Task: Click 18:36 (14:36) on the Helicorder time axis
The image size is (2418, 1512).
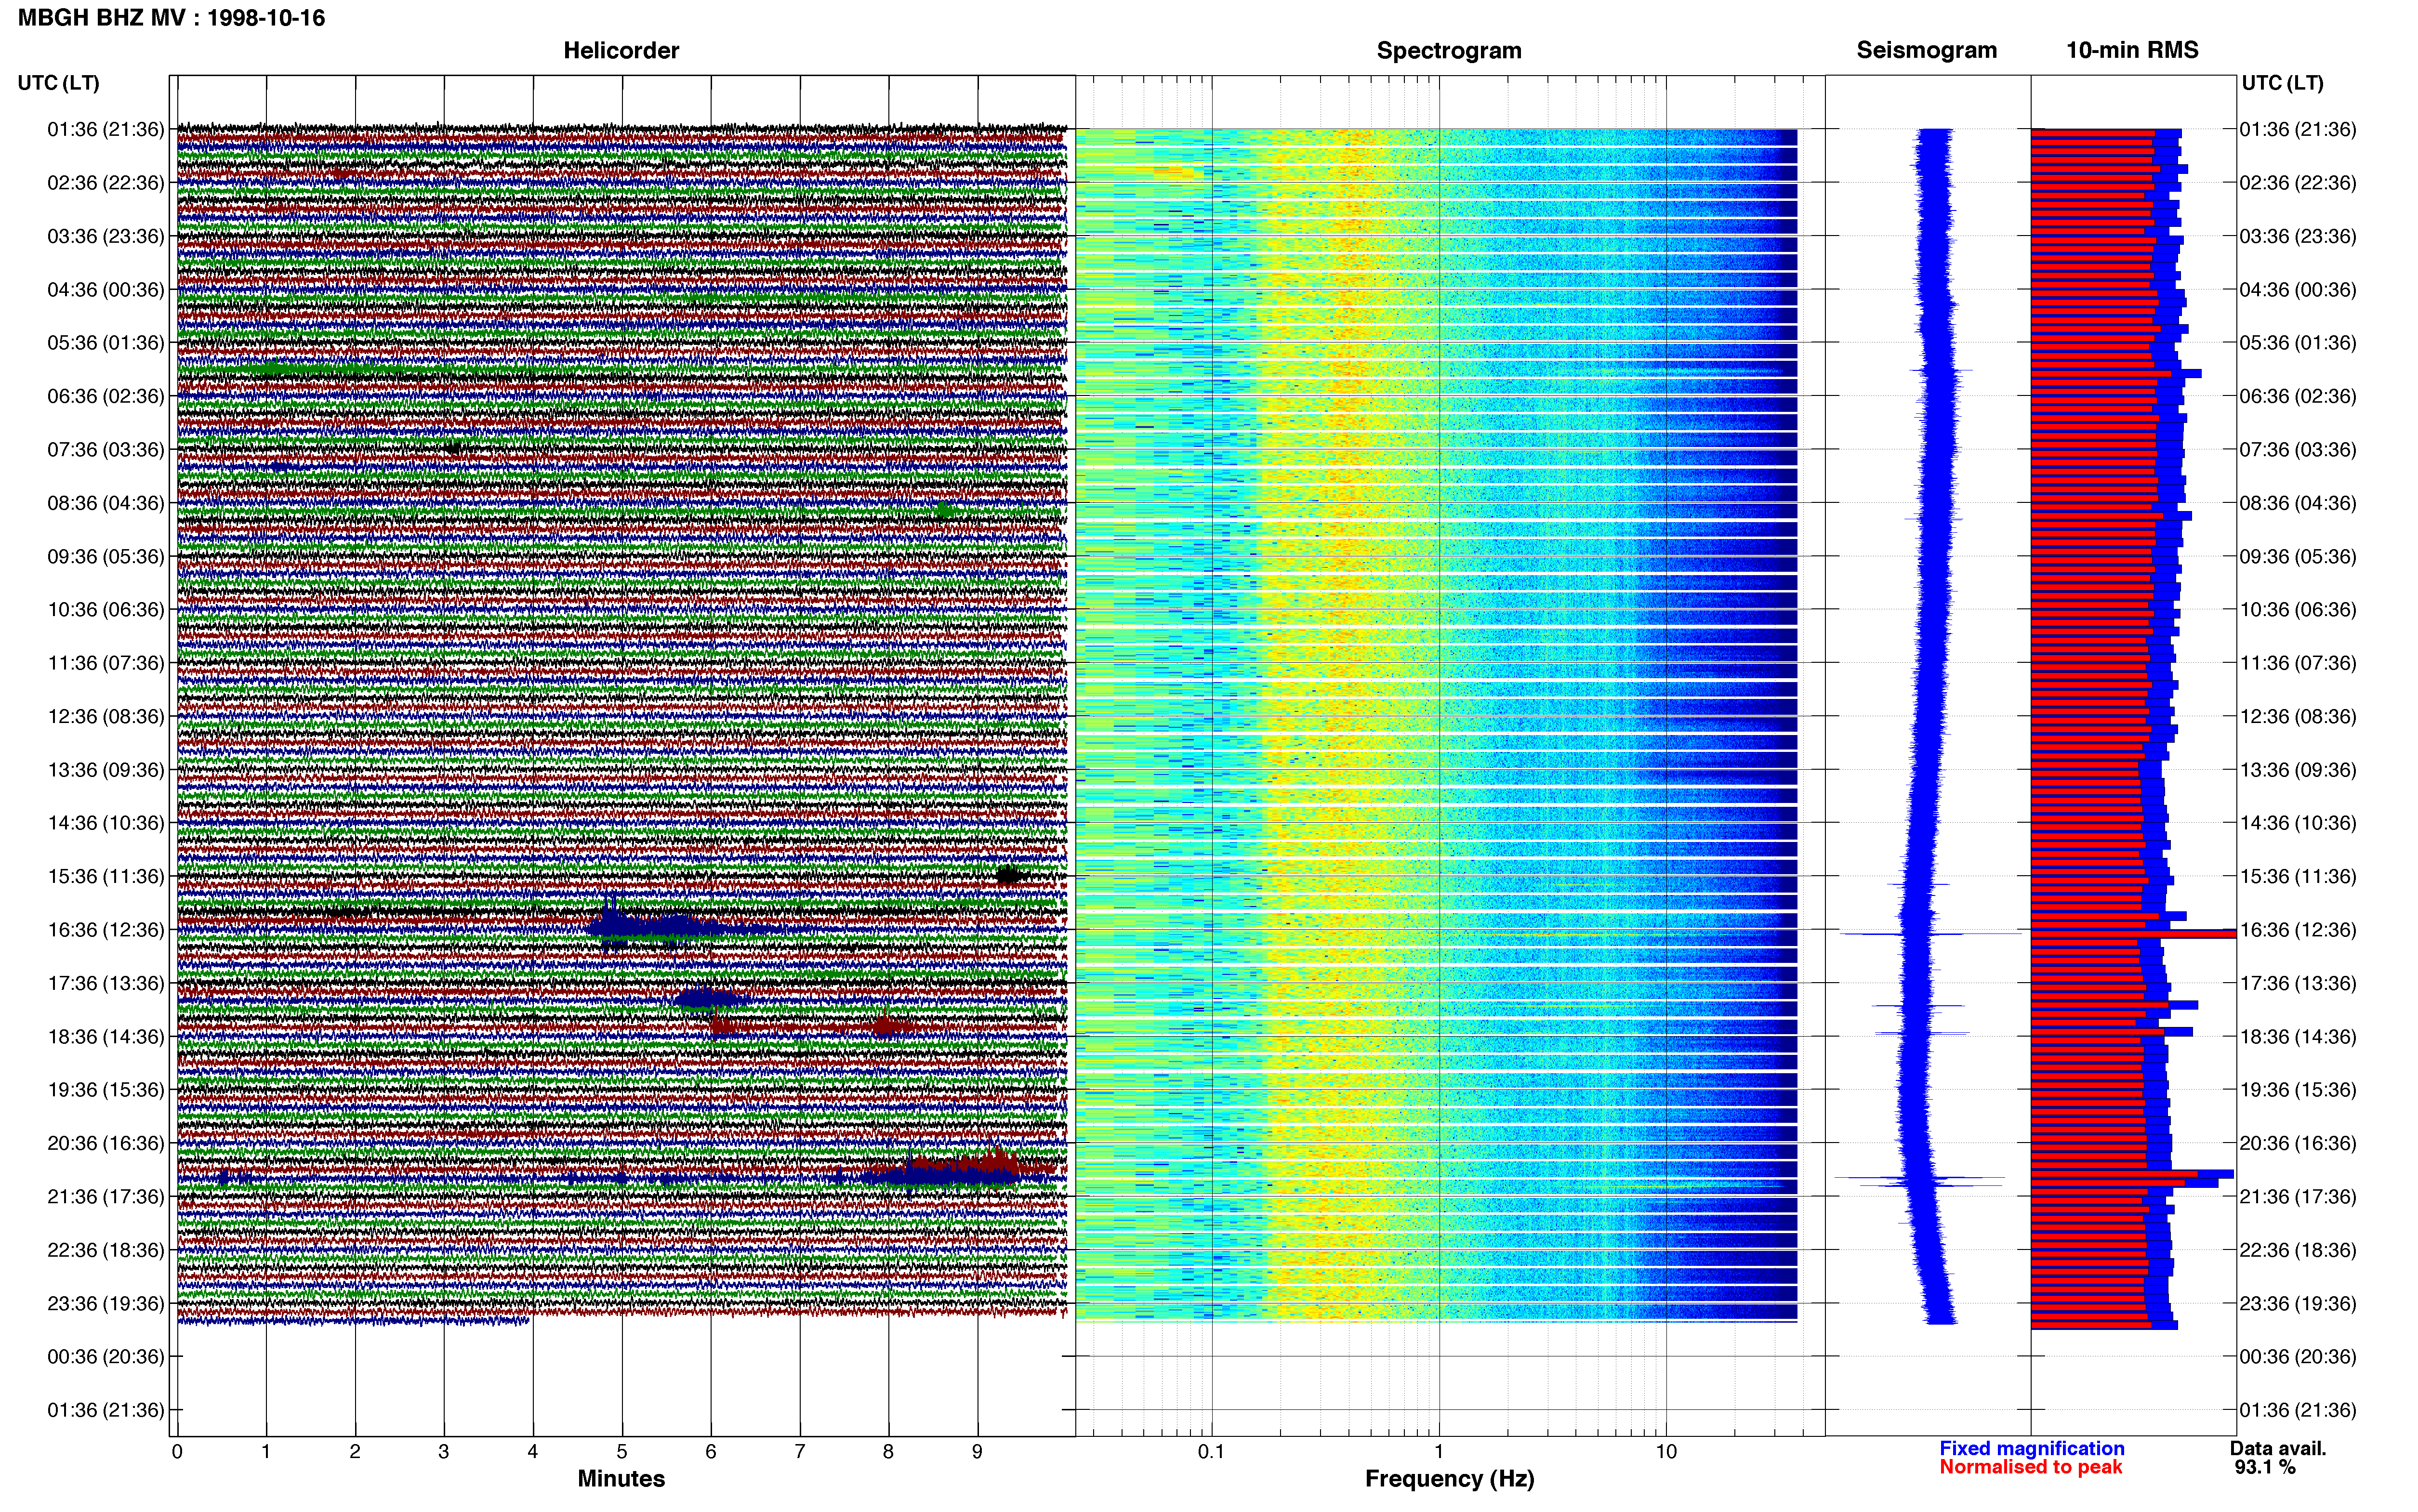Action: pos(106,1037)
